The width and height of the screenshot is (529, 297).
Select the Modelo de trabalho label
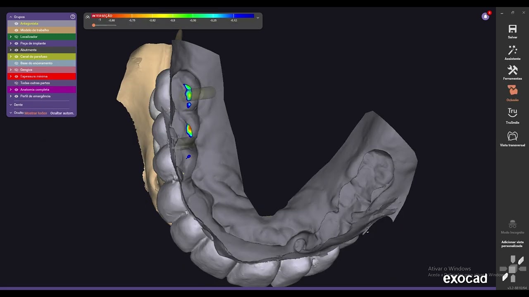click(35, 30)
